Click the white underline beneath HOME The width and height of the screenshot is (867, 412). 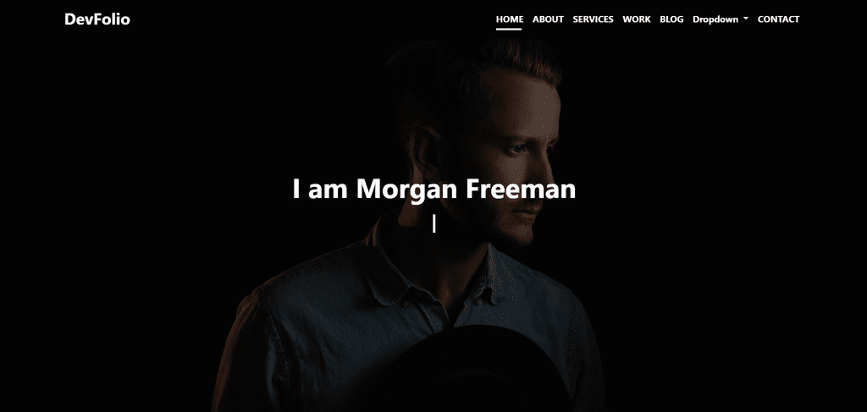pos(509,30)
